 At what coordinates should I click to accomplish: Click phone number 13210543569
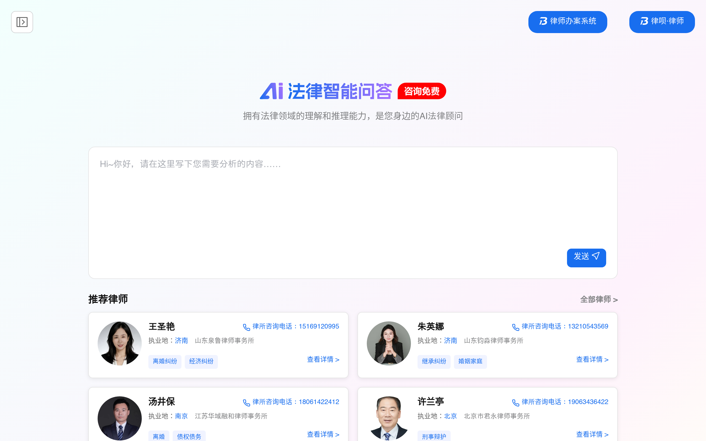tap(588, 326)
